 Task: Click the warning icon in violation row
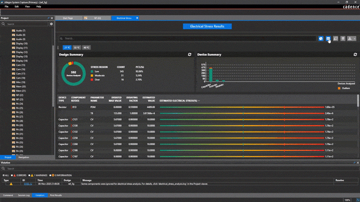pyautogui.click(x=11, y=184)
